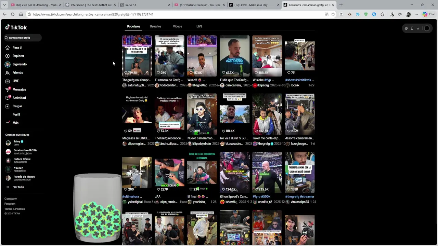The width and height of the screenshot is (438, 246).
Task: Open 'El día que TheGrefg' video thumbnail
Action: 234,56
